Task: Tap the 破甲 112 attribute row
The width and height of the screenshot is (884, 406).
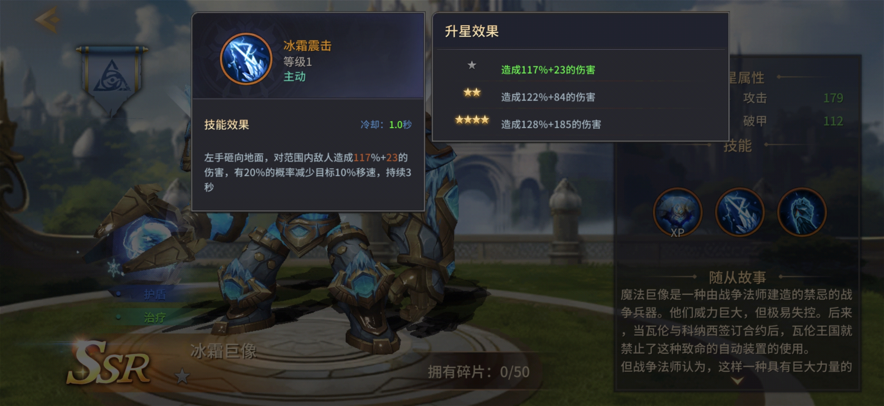Action: click(x=793, y=121)
